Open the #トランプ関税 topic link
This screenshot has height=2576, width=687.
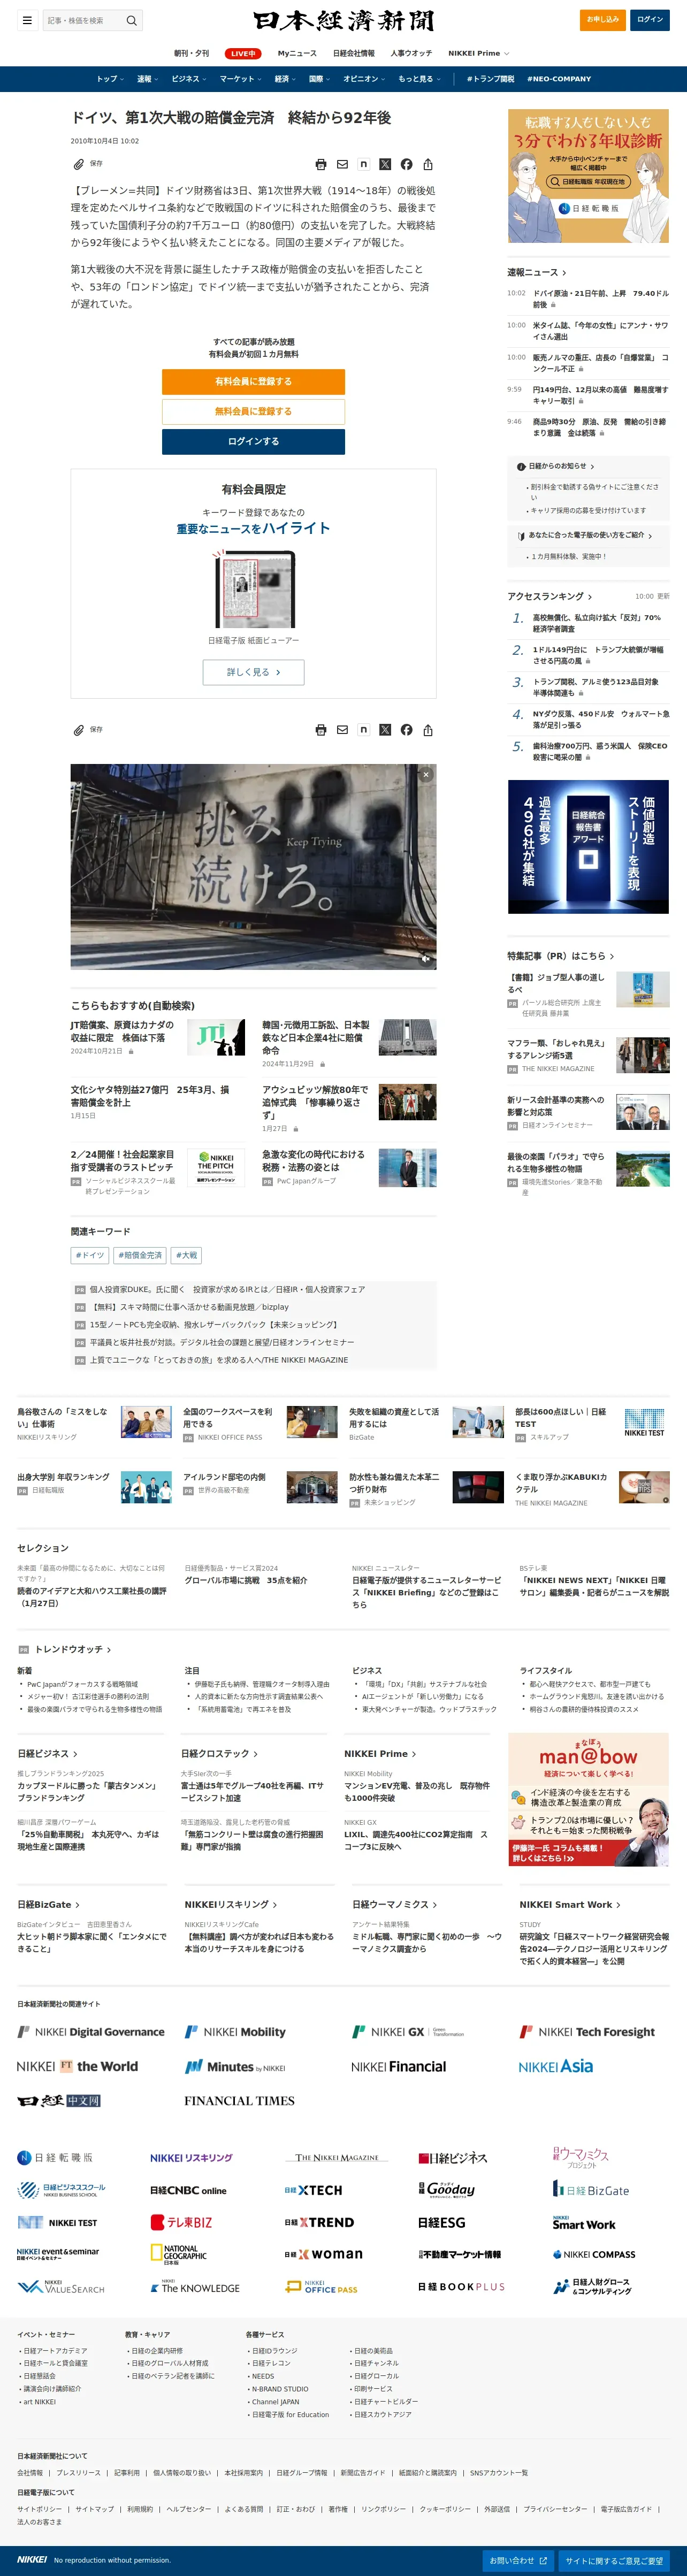(x=490, y=79)
